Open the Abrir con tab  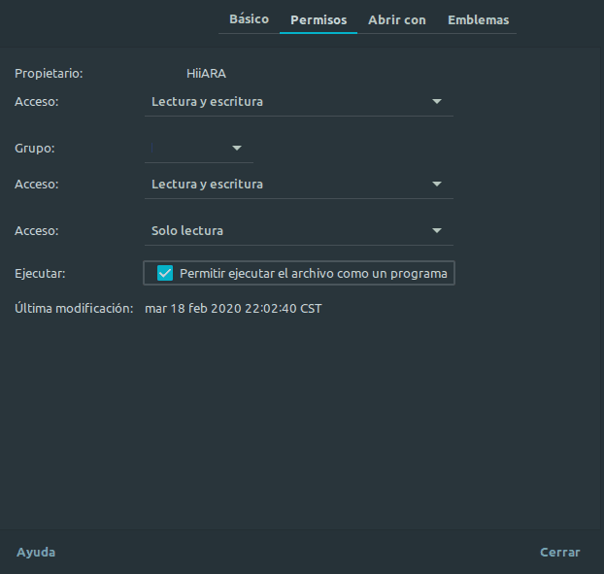(x=397, y=19)
